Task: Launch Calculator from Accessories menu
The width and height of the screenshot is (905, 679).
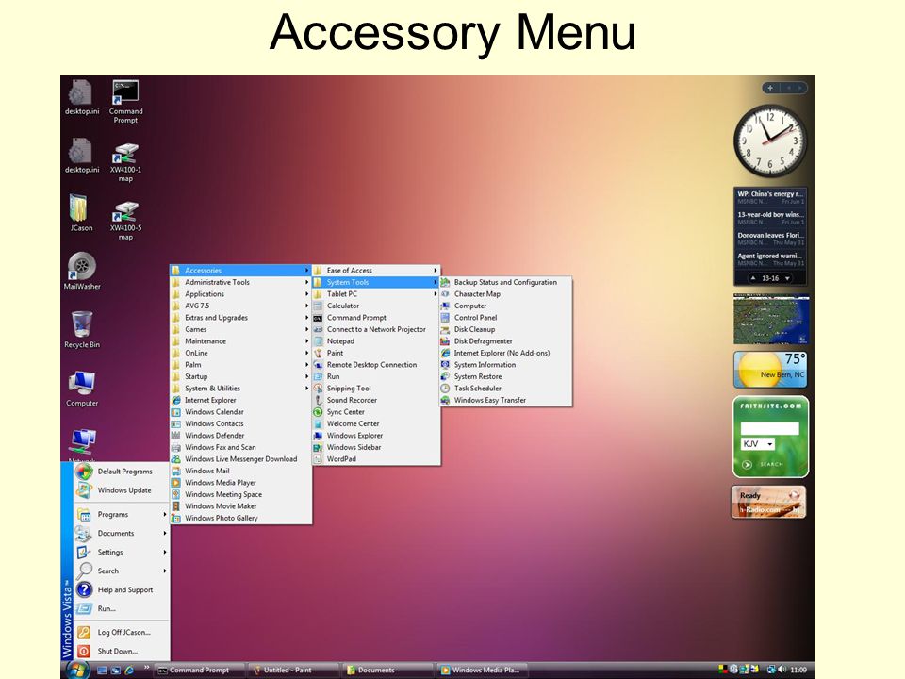Action: pos(376,306)
